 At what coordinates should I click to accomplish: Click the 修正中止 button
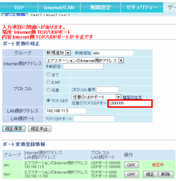pyautogui.click(x=40, y=129)
